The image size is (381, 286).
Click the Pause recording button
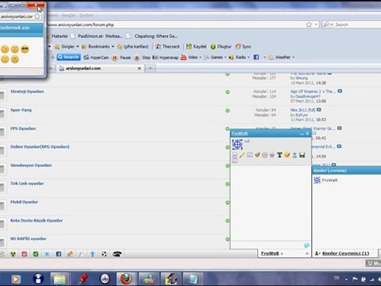click(x=121, y=57)
